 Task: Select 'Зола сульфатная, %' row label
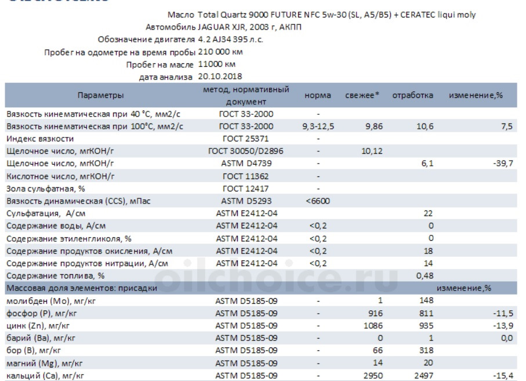click(x=46, y=189)
